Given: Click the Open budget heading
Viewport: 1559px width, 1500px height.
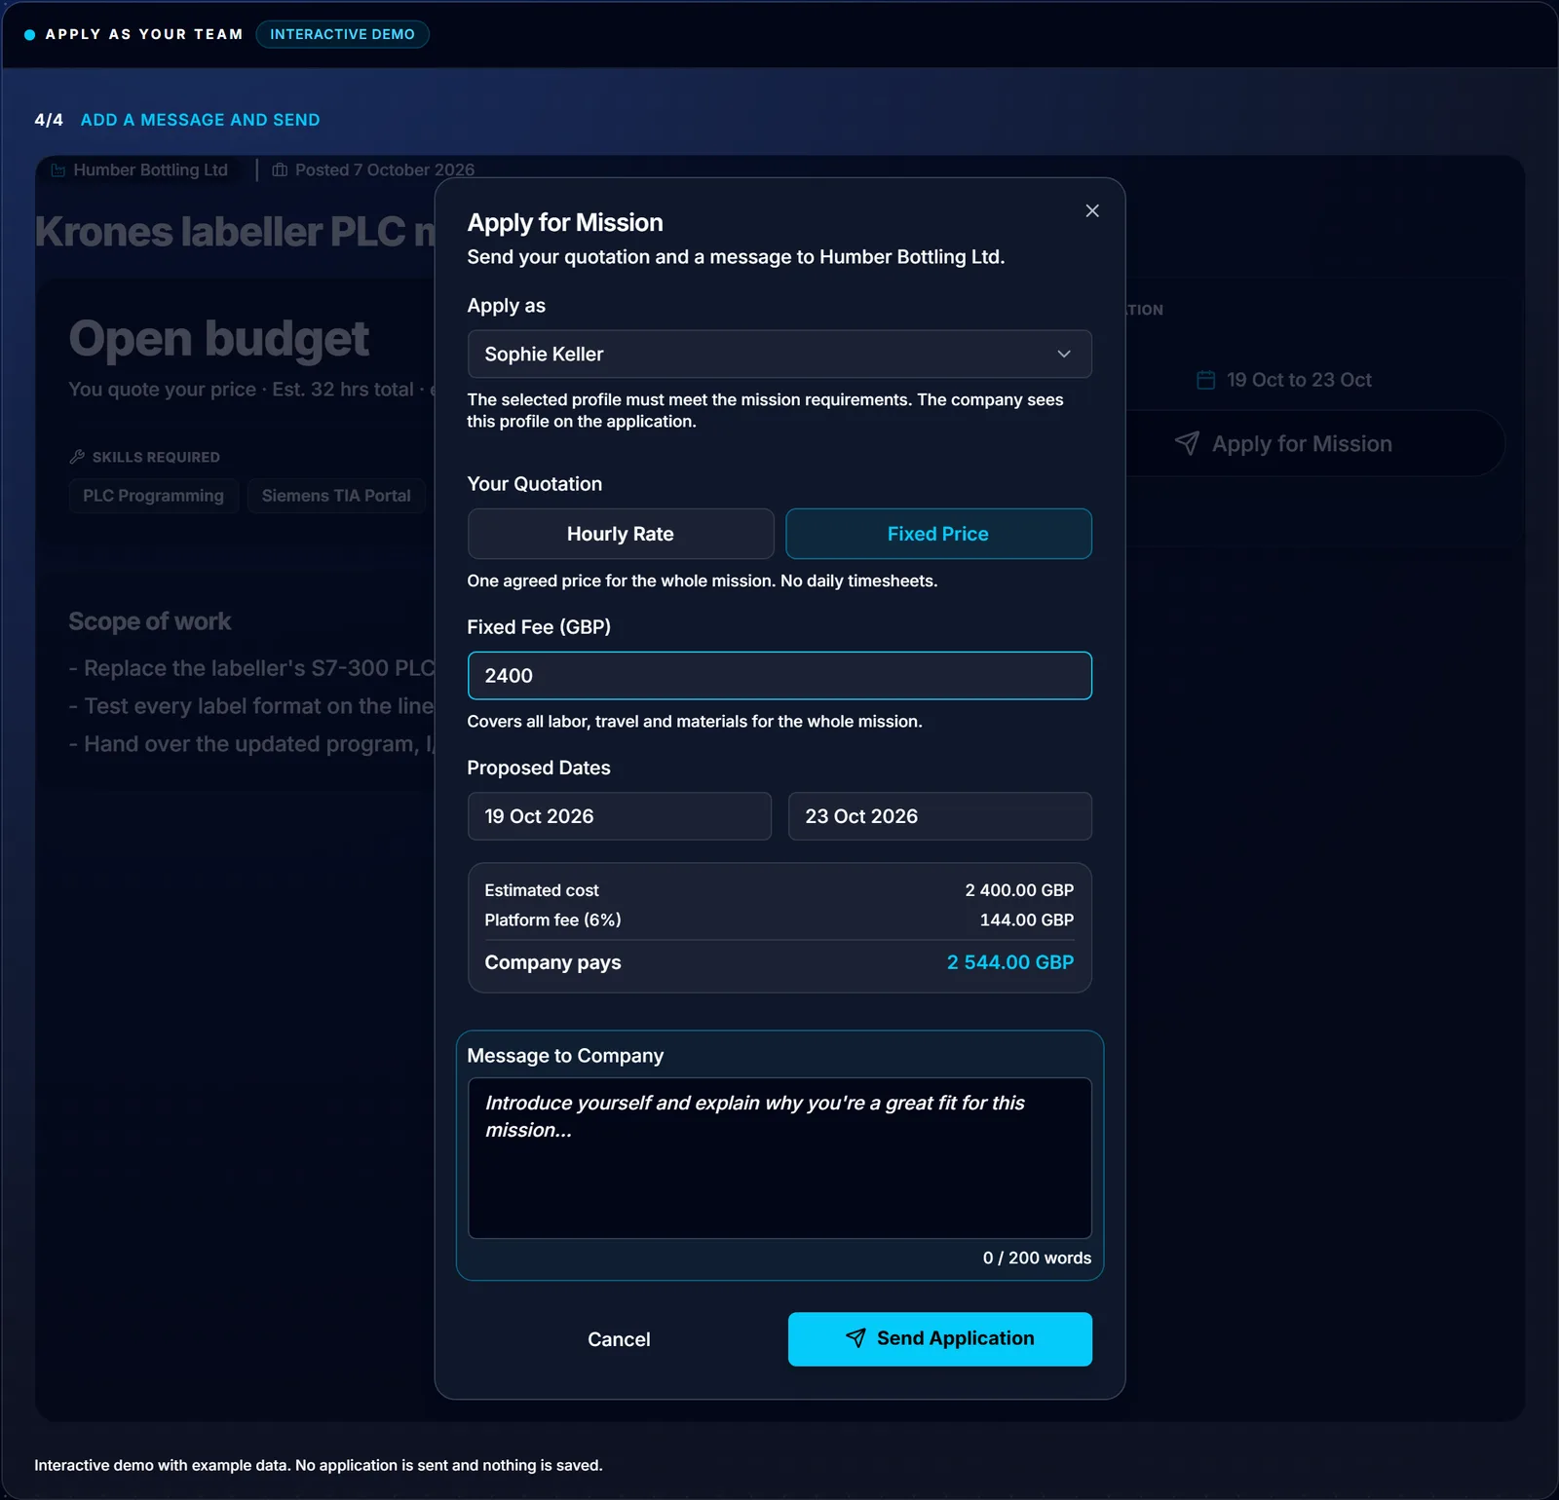Looking at the screenshot, I should (219, 339).
